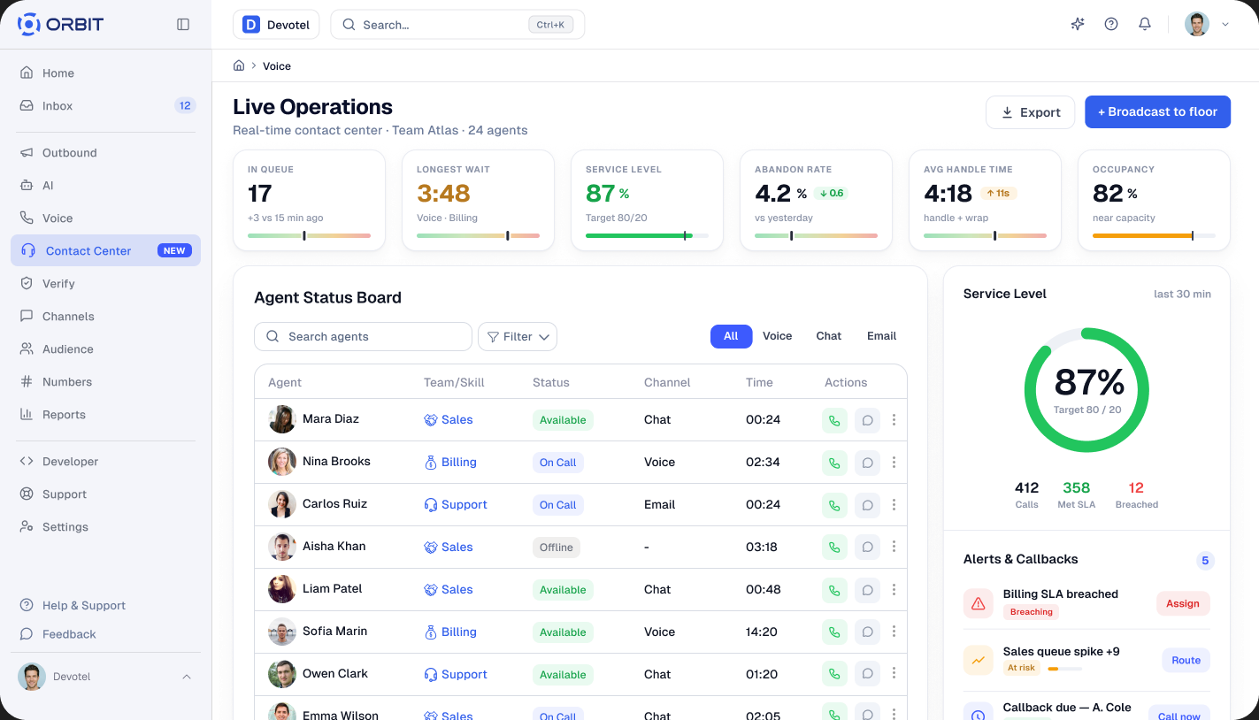The height and width of the screenshot is (720, 1259).
Task: Open the help question mark icon
Action: [x=1111, y=25]
